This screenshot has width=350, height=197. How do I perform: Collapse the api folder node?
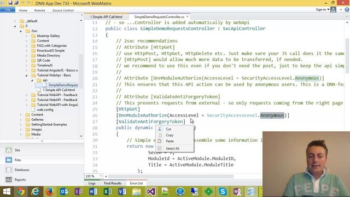tap(32, 80)
